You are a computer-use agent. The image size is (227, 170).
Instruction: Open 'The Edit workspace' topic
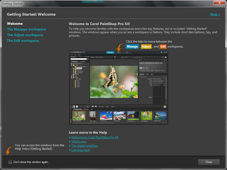23,40
